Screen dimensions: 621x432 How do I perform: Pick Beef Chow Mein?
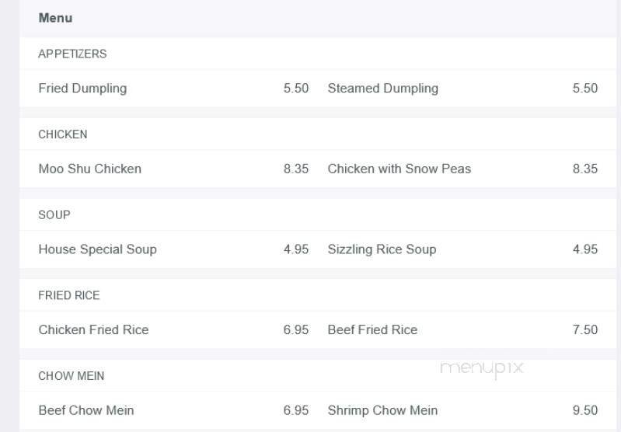(x=86, y=410)
